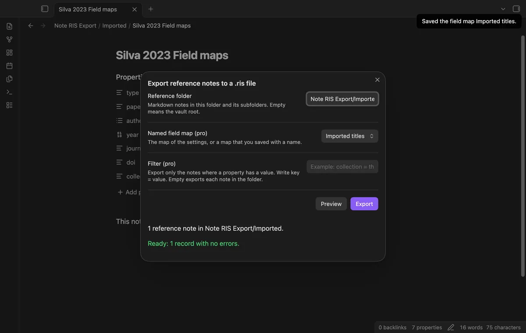Focus the Reference folder input field

coord(342,99)
